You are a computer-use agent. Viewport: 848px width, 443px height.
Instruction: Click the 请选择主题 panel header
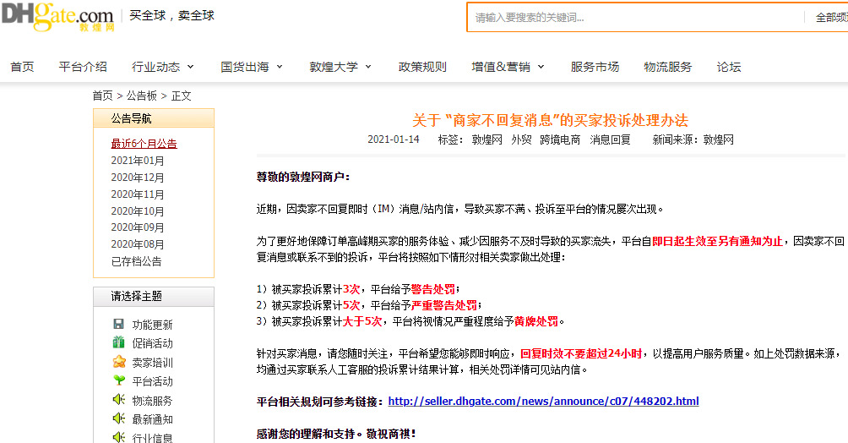(154, 296)
